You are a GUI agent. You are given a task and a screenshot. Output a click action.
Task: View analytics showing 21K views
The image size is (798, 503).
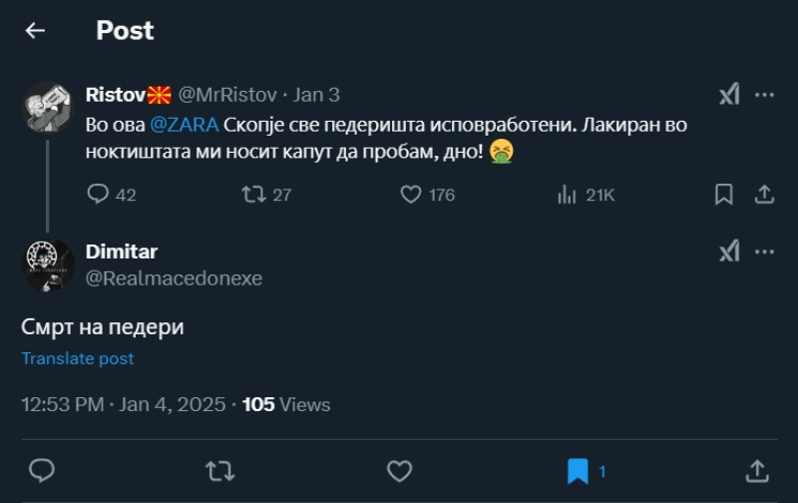pyautogui.click(x=567, y=194)
